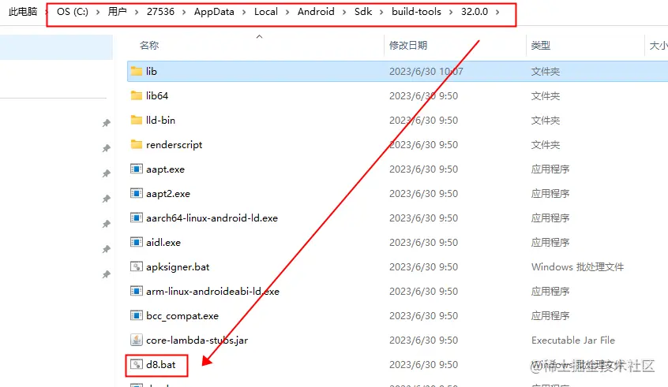Expand chevron after Local in address bar
The image size is (668, 387).
tap(287, 12)
